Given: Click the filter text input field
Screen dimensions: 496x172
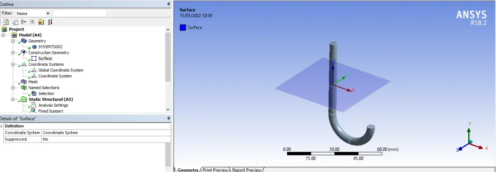Looking at the screenshot, I should (79, 13).
